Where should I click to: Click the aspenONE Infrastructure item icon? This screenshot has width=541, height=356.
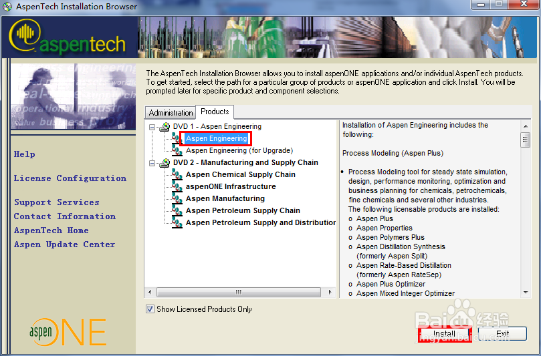pyautogui.click(x=177, y=187)
